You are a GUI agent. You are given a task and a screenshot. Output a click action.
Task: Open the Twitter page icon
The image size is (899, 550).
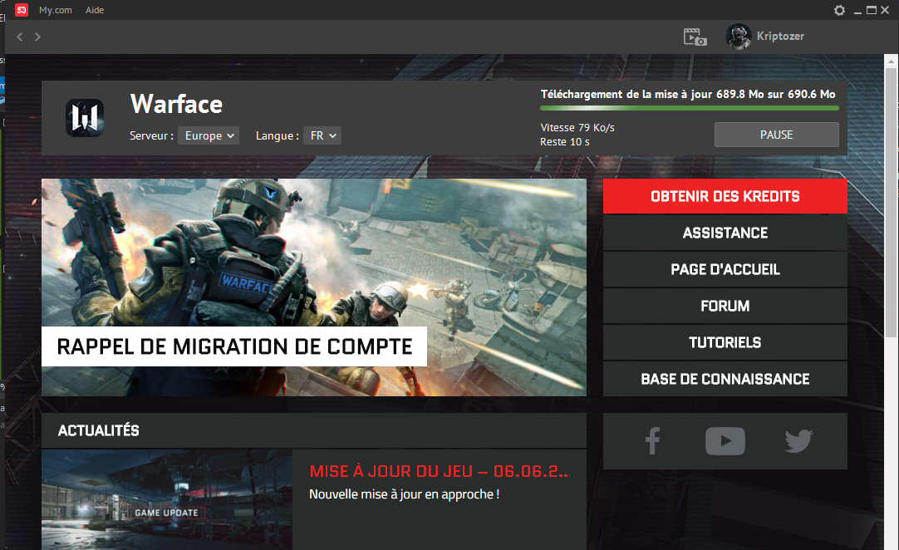point(798,441)
